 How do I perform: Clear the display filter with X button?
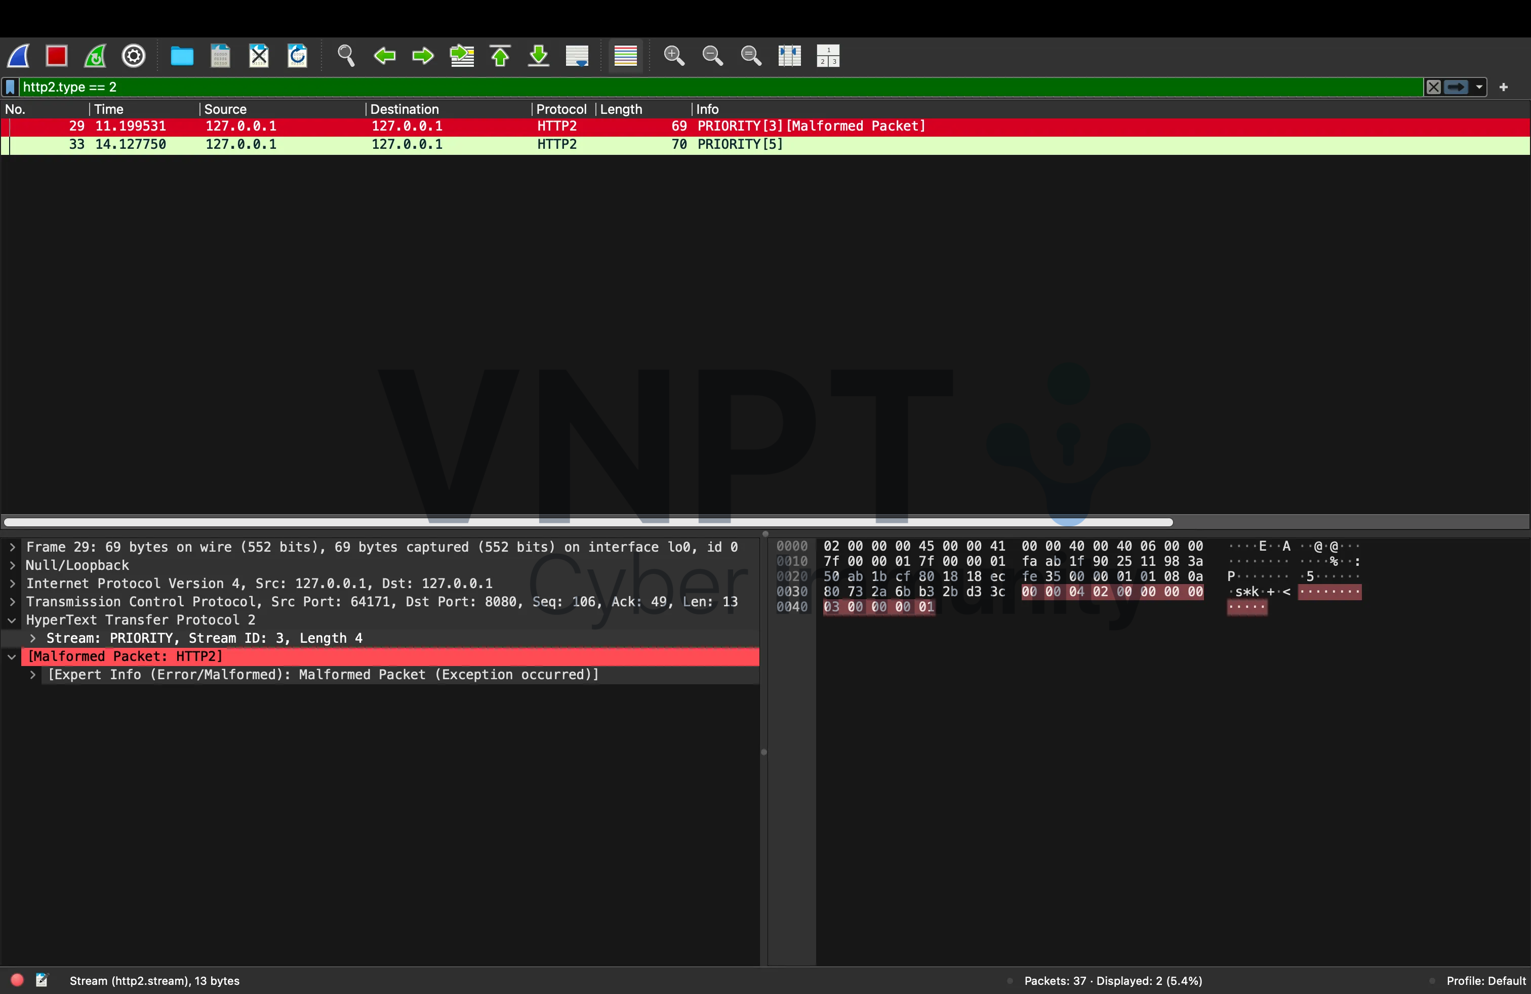pyautogui.click(x=1433, y=87)
